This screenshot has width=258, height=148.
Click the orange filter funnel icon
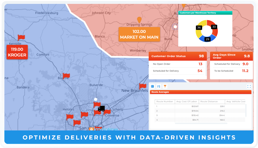(165, 86)
